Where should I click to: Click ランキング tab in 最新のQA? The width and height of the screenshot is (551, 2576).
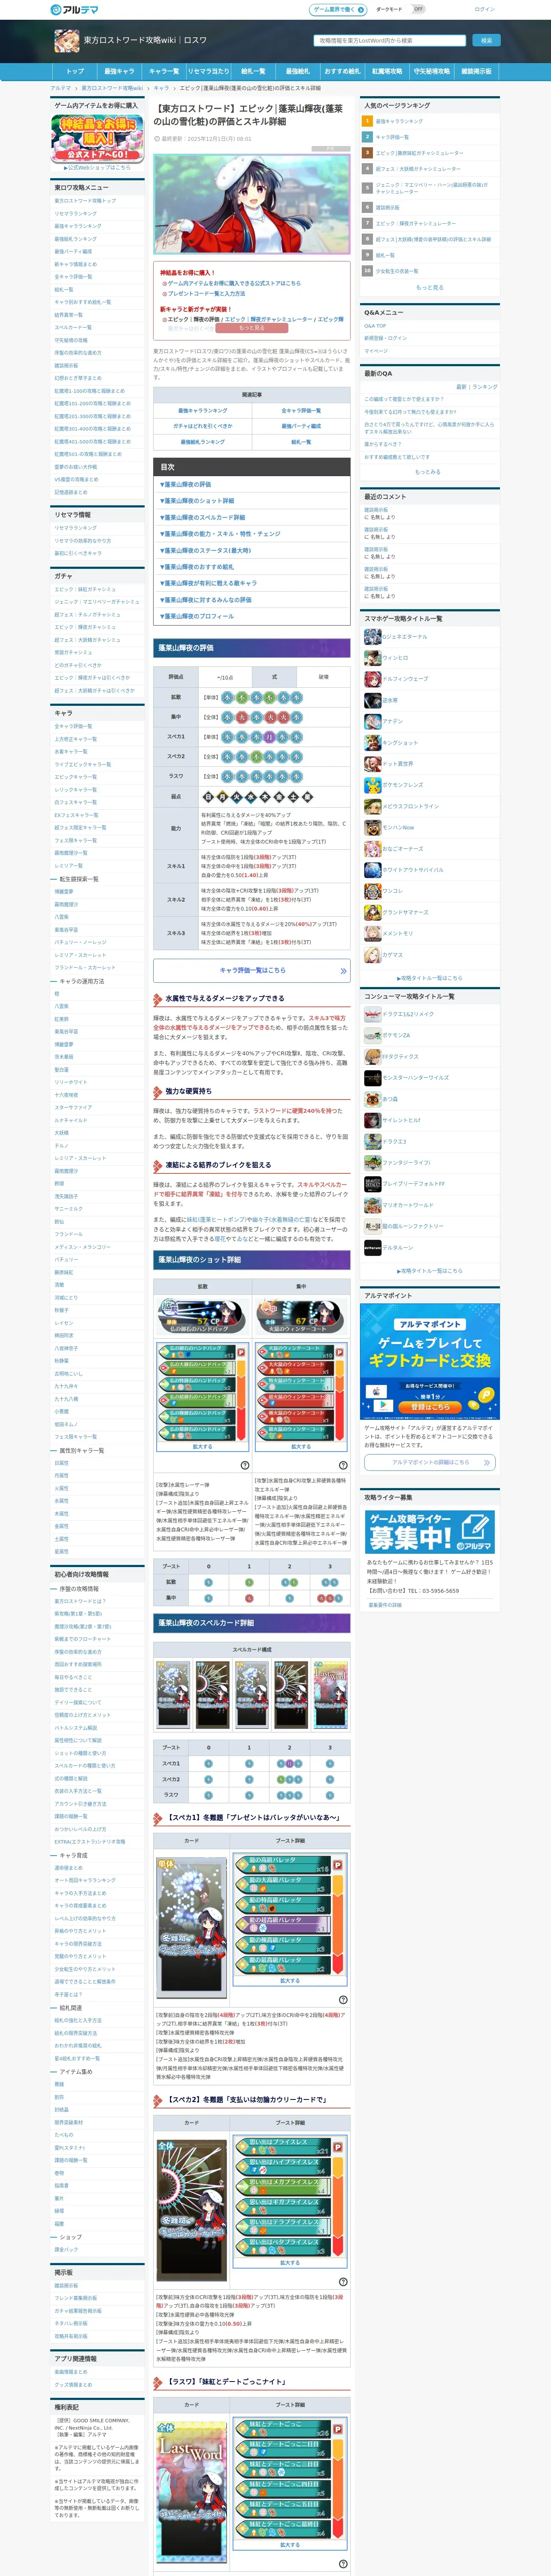(x=485, y=386)
